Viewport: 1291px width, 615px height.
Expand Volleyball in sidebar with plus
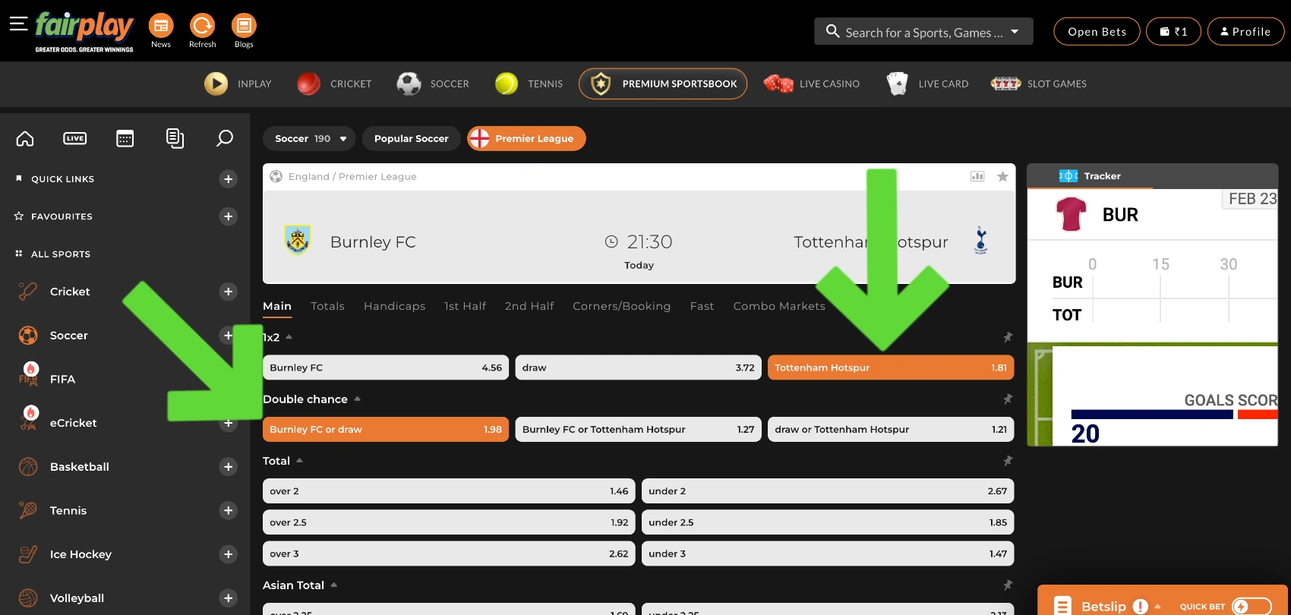pos(228,598)
